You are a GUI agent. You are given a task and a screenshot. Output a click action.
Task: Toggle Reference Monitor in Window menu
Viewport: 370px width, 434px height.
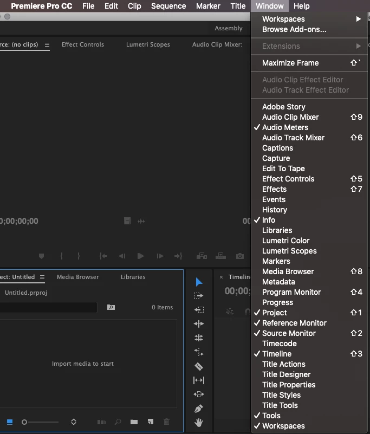tap(309, 323)
